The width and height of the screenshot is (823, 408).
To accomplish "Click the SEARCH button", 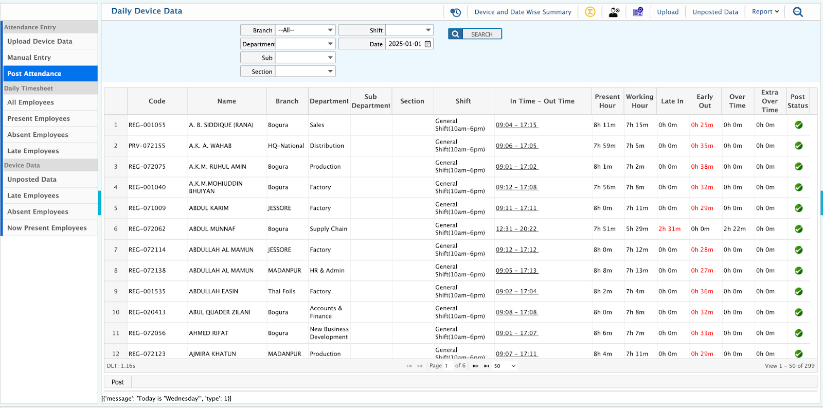I will (x=475, y=34).
